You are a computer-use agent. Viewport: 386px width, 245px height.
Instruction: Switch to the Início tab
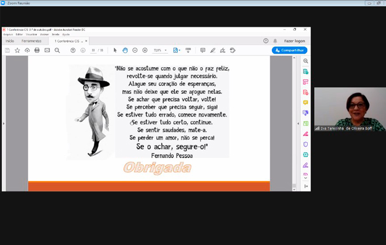pos(10,41)
